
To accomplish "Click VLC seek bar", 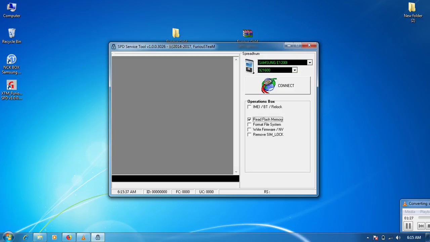I will [424, 218].
